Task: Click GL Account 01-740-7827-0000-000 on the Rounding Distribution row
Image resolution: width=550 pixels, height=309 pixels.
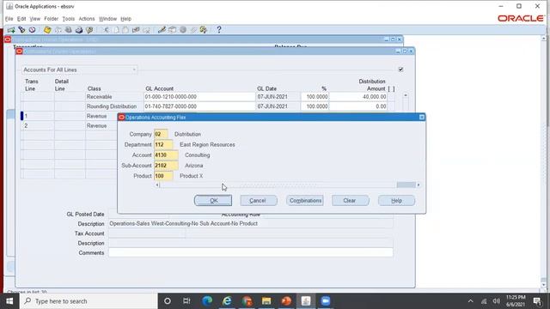Action: coord(199,106)
